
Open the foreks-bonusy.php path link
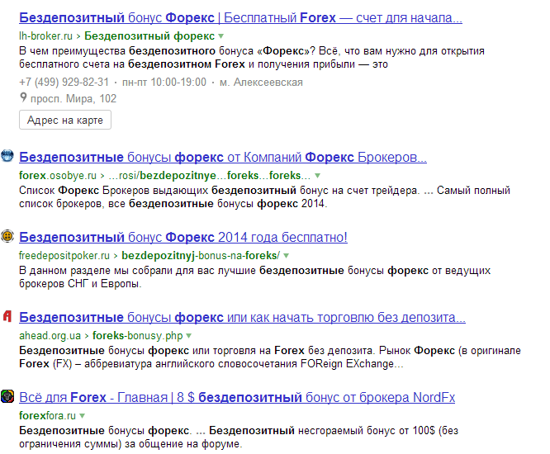137,335
